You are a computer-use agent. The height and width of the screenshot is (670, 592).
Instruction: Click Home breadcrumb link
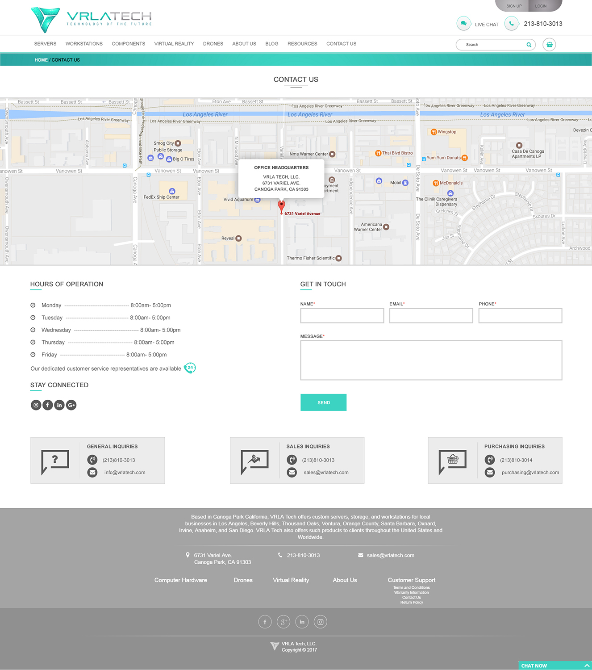click(x=41, y=60)
